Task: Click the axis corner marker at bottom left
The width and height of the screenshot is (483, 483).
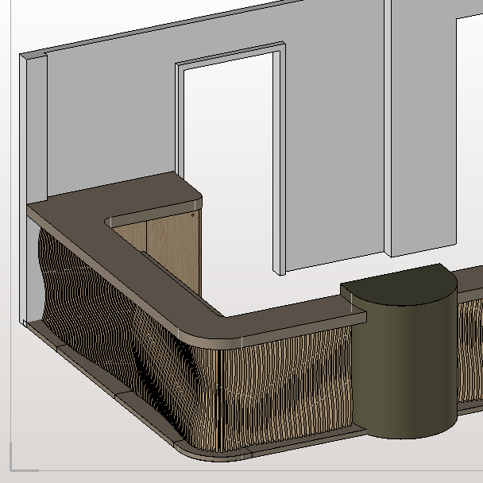Action: [x=14, y=466]
